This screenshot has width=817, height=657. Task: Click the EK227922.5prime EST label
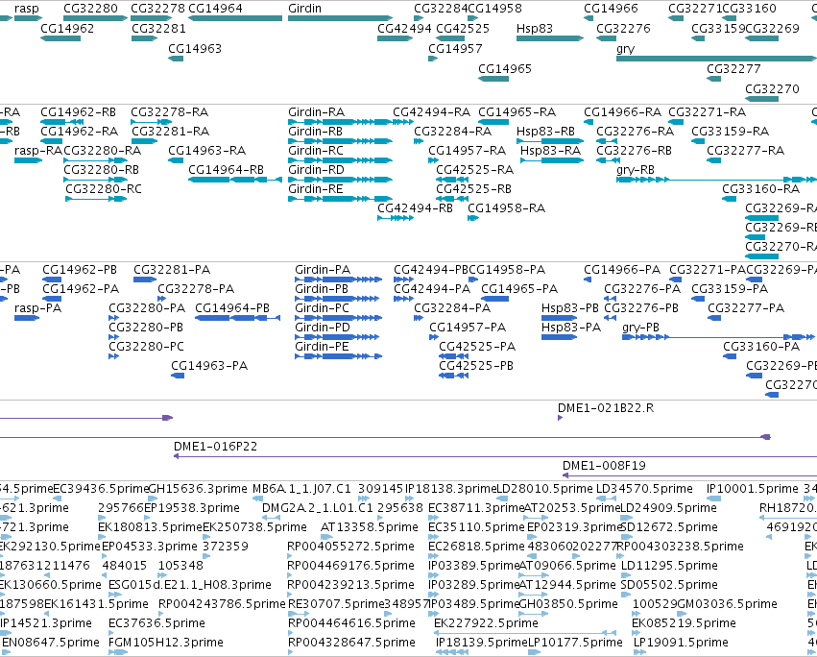pos(486,623)
